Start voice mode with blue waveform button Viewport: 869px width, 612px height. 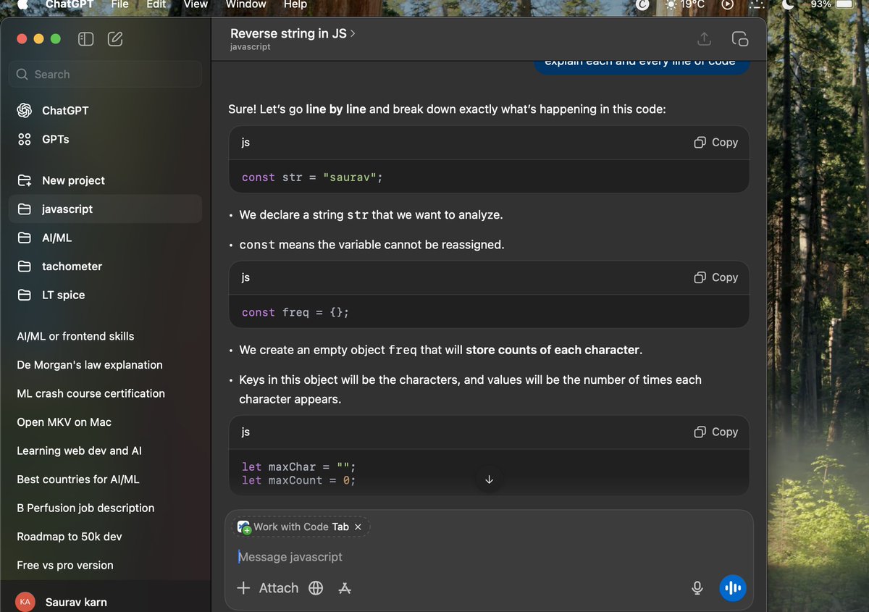[x=733, y=588]
